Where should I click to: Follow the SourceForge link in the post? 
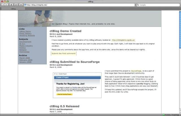coord(136,71)
